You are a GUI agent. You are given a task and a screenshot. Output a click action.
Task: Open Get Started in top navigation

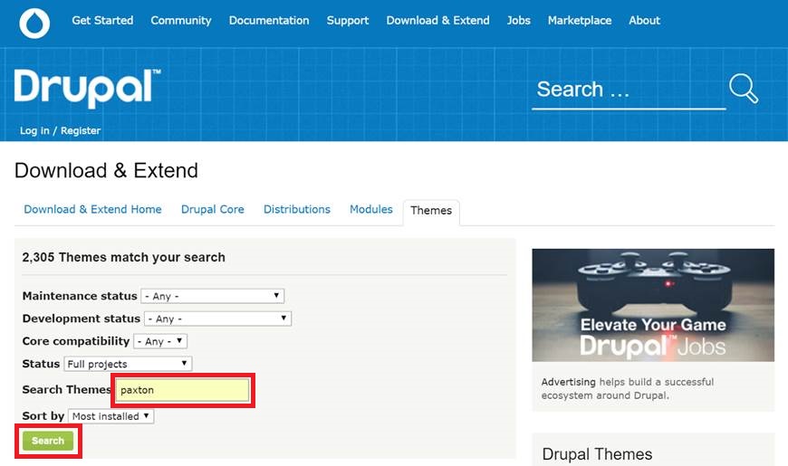click(102, 21)
